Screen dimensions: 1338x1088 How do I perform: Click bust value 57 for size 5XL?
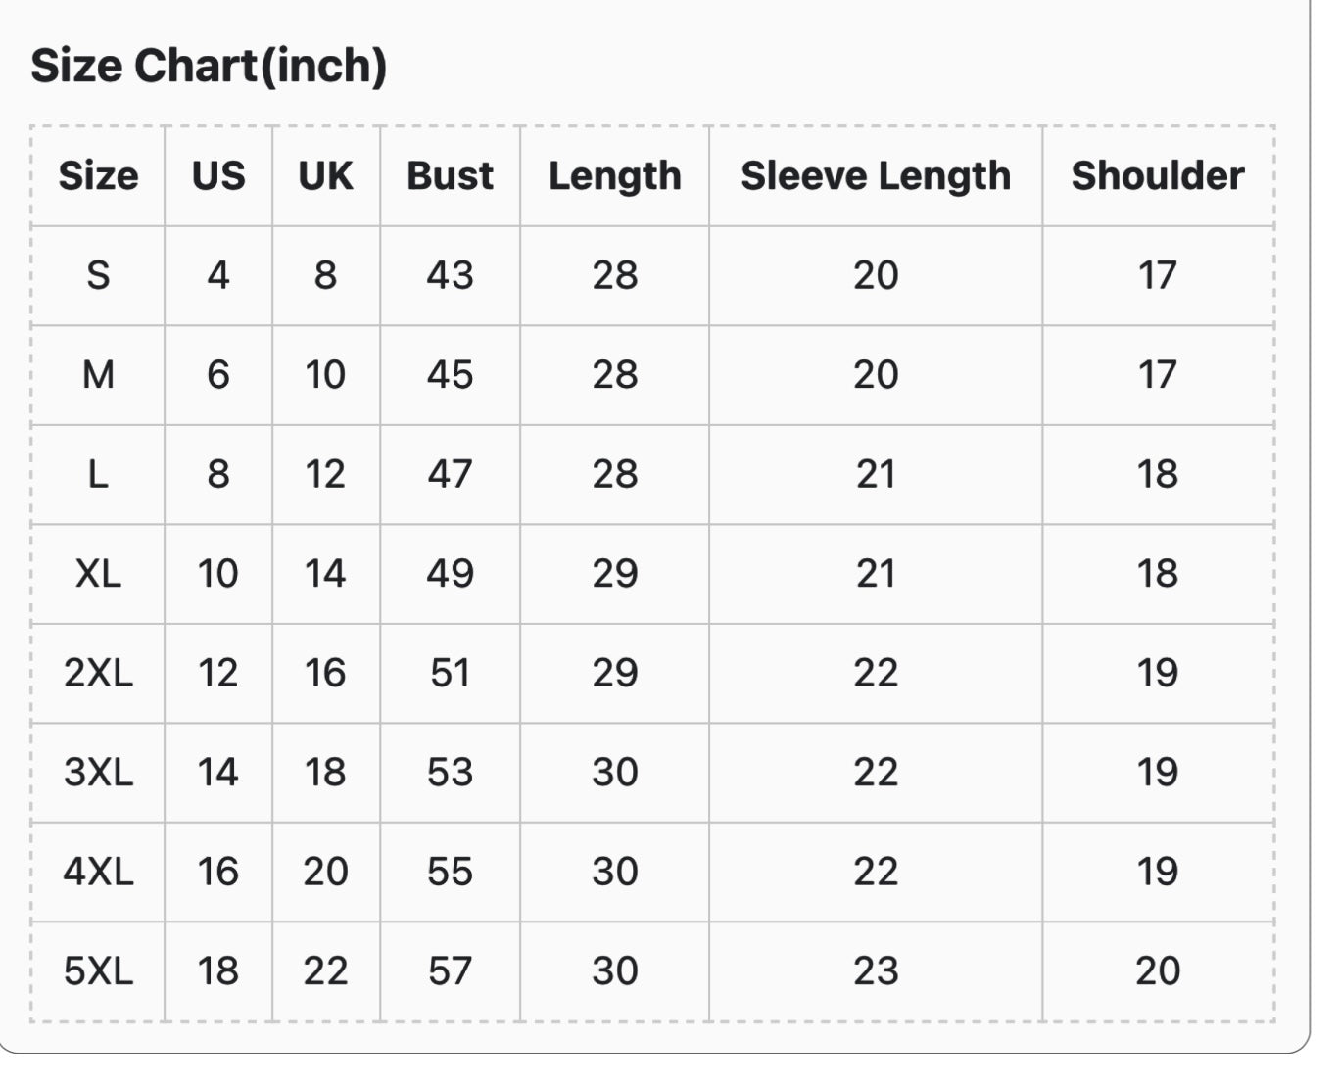click(450, 971)
